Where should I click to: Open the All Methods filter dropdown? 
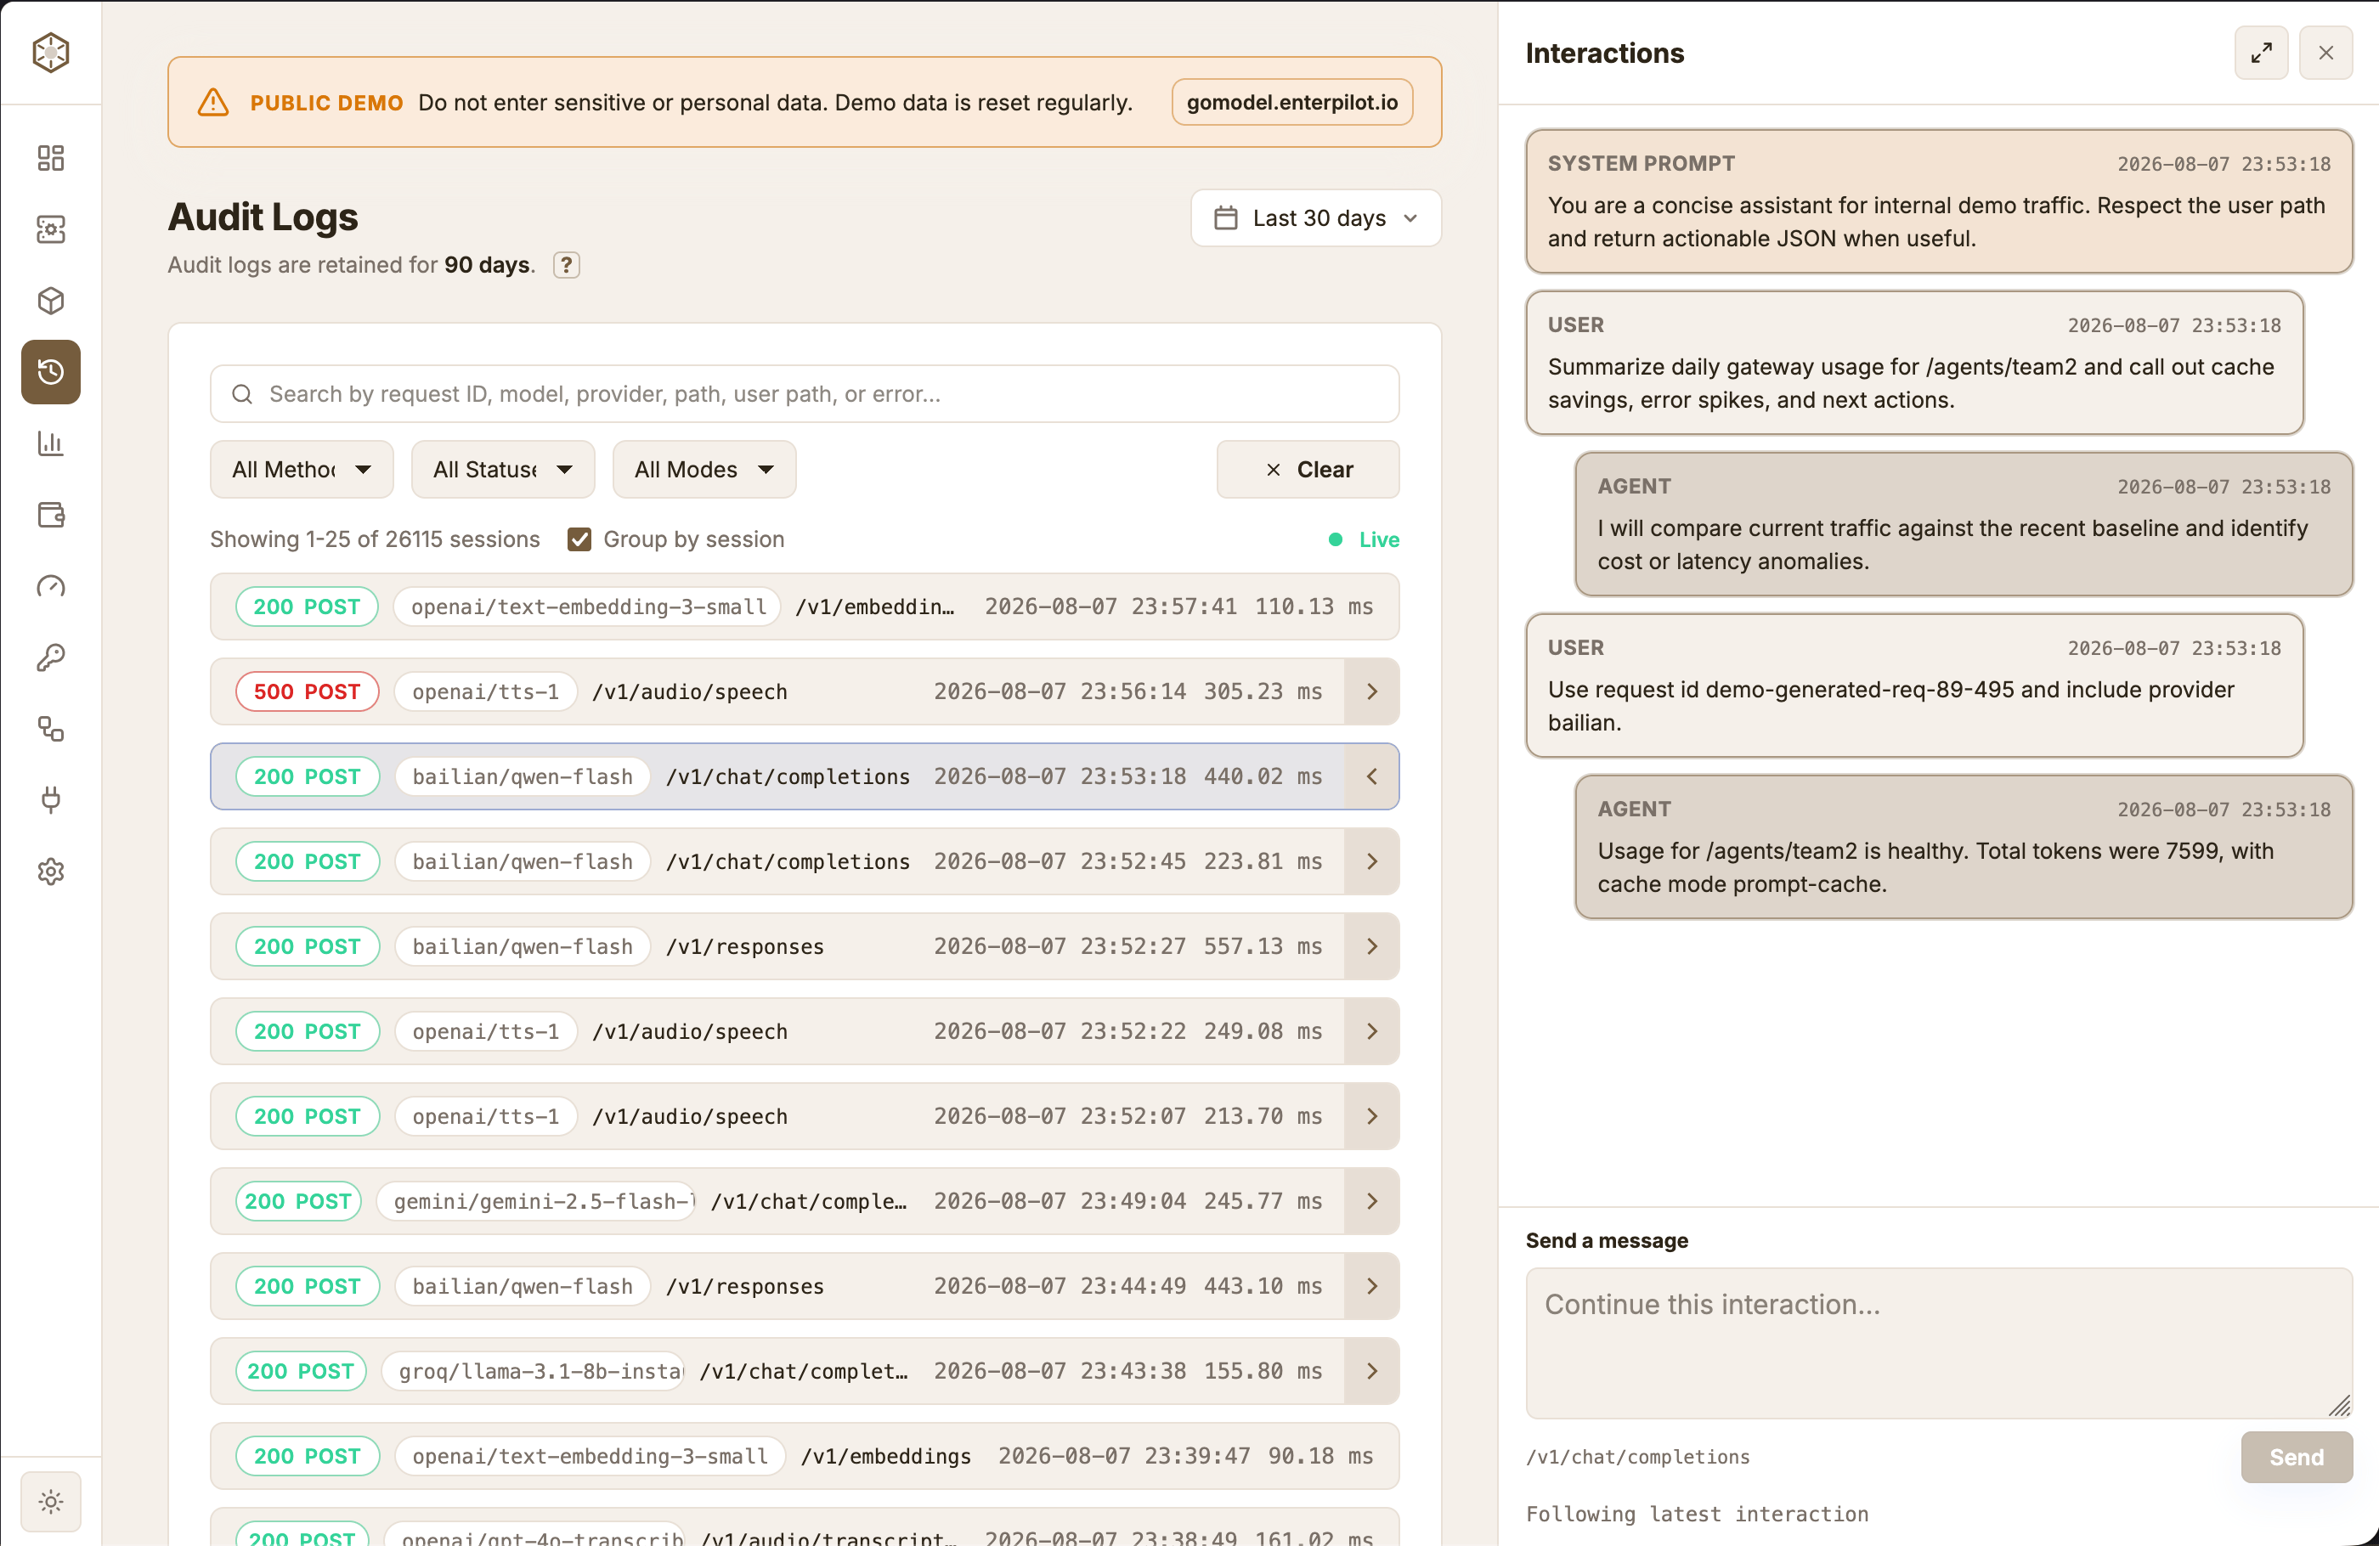click(x=302, y=470)
